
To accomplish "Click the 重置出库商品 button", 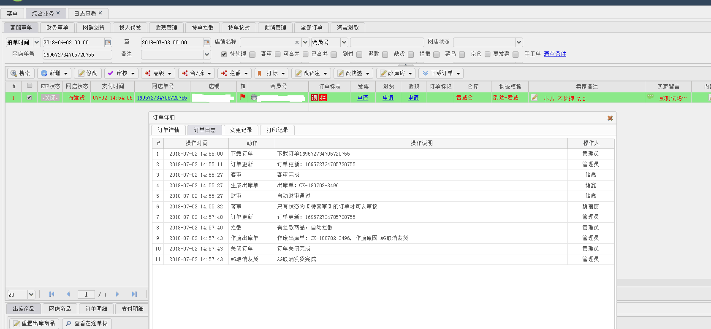I will pos(34,324).
